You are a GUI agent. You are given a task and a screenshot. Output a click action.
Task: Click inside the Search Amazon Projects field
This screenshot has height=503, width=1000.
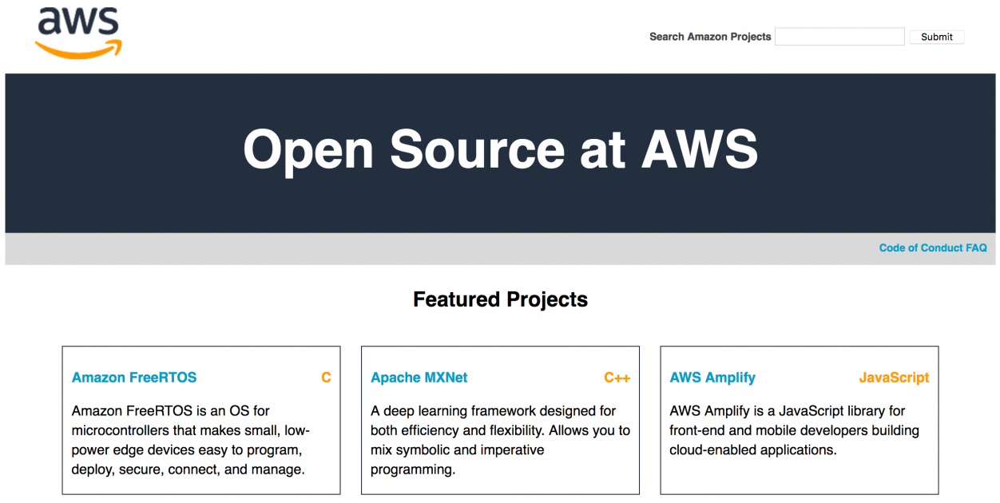coord(839,36)
